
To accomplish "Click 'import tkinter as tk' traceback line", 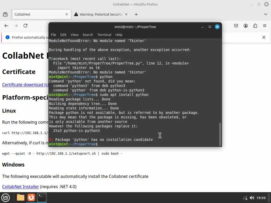I will point(79,68).
